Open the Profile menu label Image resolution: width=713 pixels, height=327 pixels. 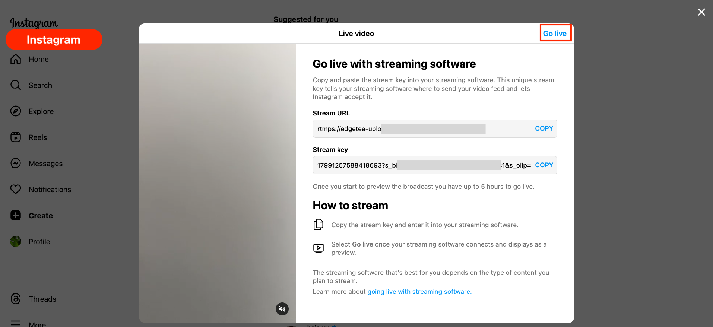(39, 242)
